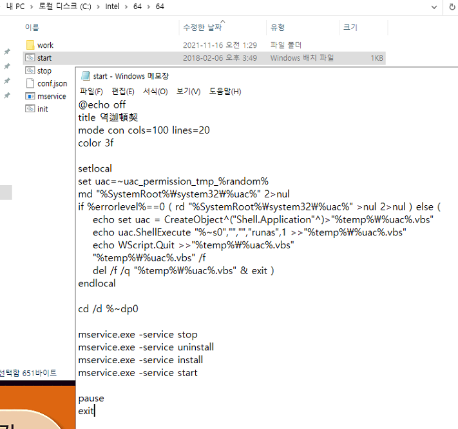Click the fourth pin icon in sidebar
Viewport: 458px width, 429px height.
click(x=7, y=95)
